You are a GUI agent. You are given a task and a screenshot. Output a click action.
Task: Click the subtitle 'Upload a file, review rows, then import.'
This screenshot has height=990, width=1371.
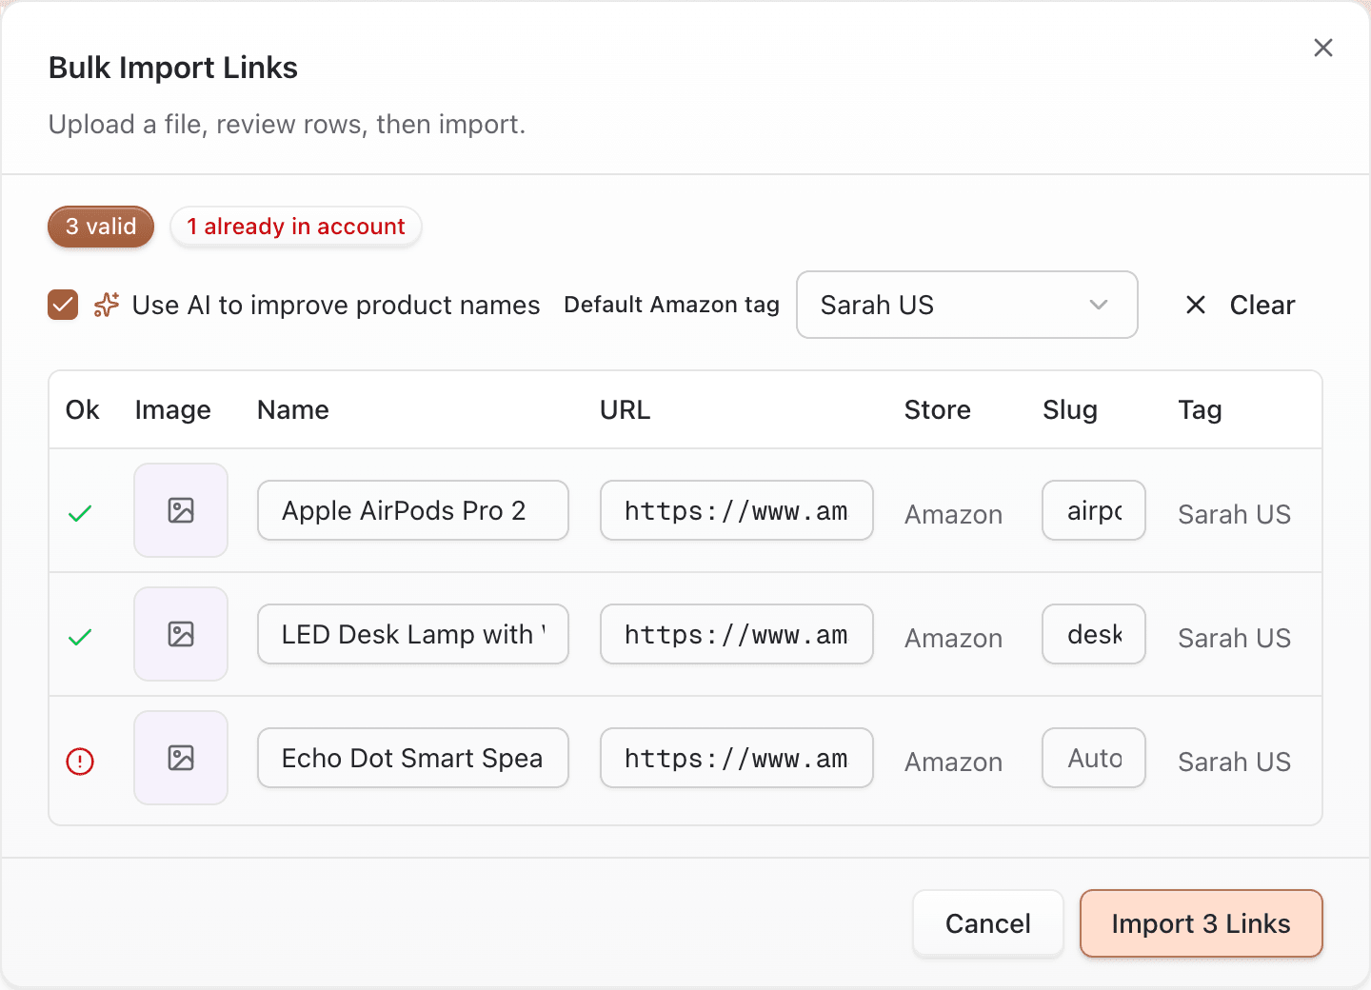pyautogui.click(x=287, y=125)
